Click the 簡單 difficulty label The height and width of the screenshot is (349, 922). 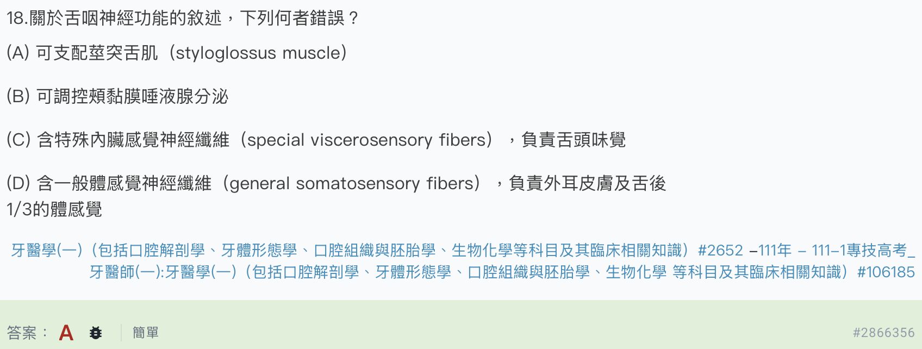pos(146,332)
